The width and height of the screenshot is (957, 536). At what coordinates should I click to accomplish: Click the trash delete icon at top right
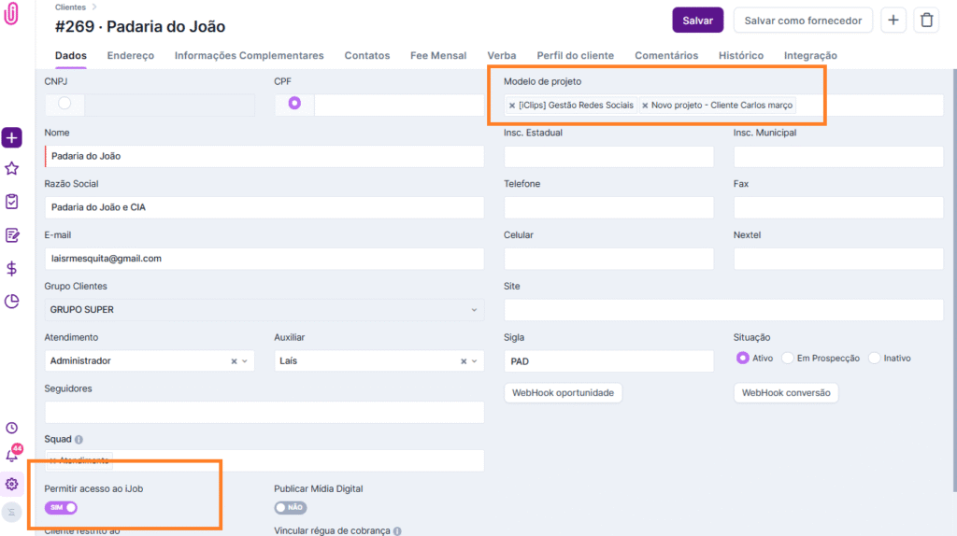[x=925, y=20]
